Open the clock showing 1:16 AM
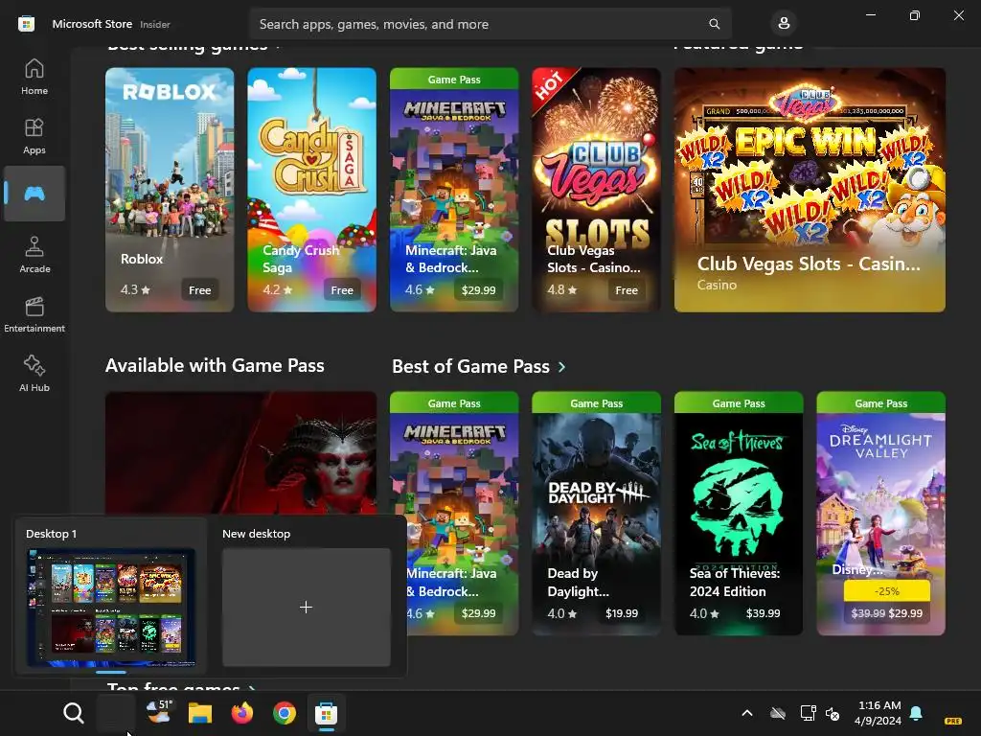The image size is (981, 736). pyautogui.click(x=878, y=713)
